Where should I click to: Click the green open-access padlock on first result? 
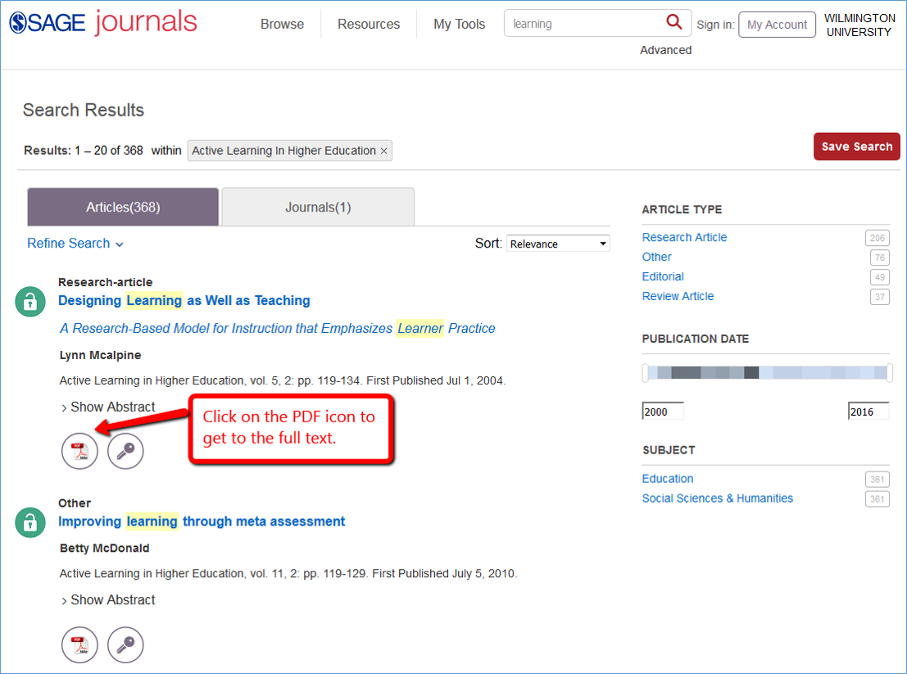click(29, 301)
